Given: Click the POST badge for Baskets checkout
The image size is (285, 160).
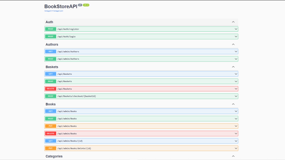Looking at the screenshot, I should 50,96.
